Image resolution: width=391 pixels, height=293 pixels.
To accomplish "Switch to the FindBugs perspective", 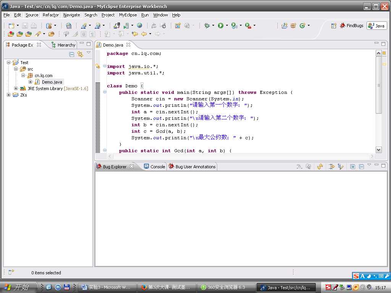I will [352, 26].
